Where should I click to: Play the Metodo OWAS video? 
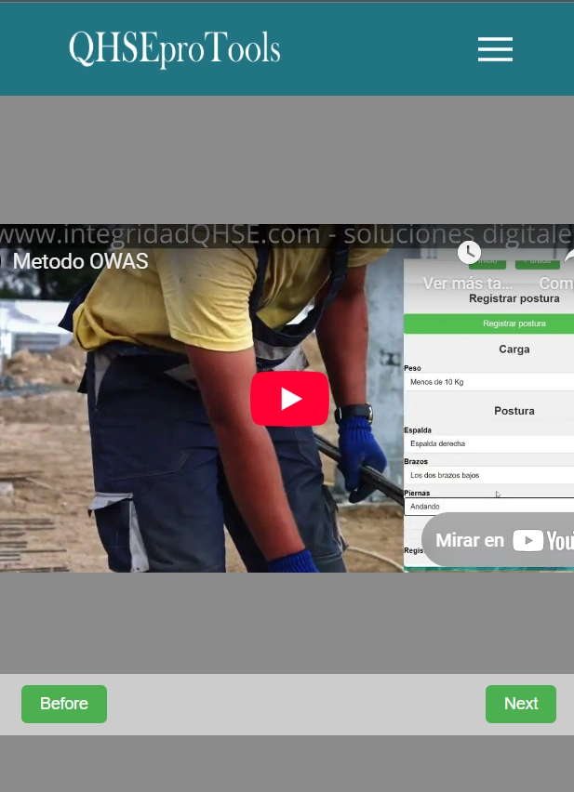click(x=289, y=399)
